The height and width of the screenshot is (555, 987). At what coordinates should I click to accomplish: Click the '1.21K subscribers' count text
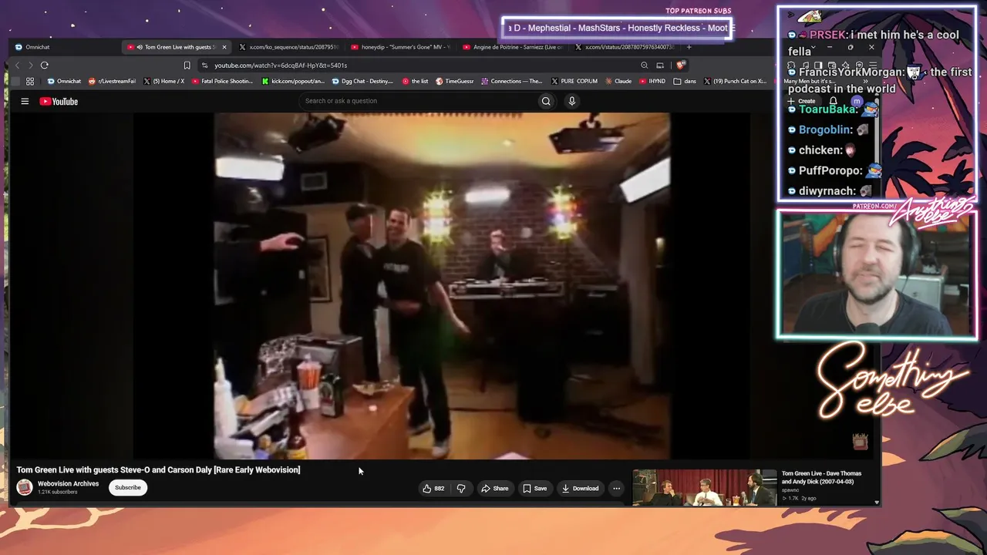pyautogui.click(x=58, y=492)
